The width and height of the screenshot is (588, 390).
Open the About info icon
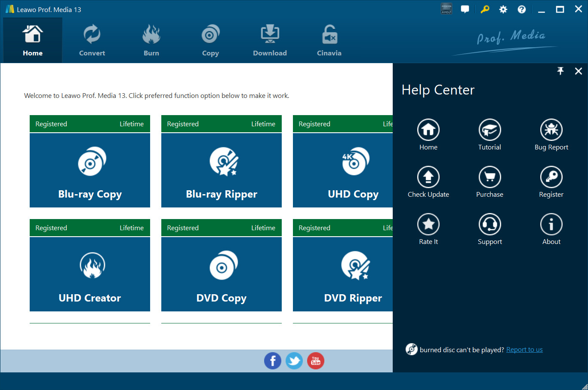(x=551, y=224)
